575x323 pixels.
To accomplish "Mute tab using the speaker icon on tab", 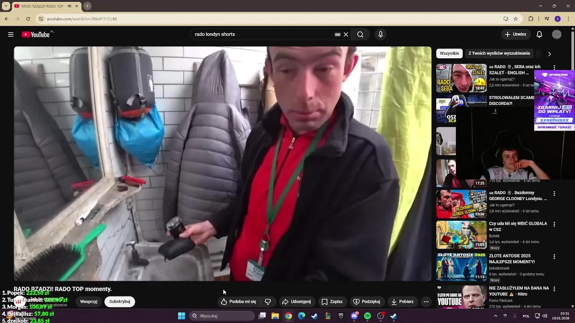I will [69, 6].
